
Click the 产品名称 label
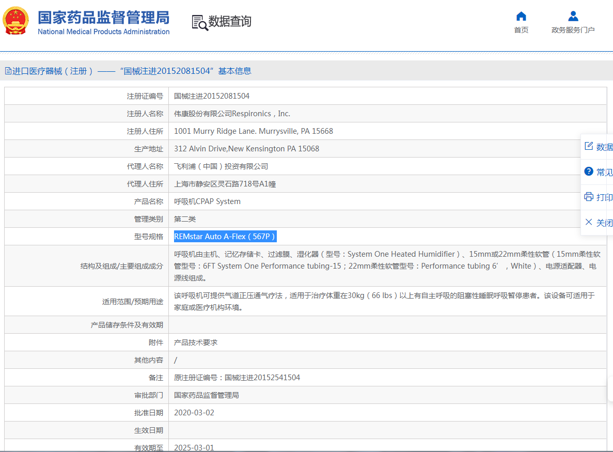point(149,201)
